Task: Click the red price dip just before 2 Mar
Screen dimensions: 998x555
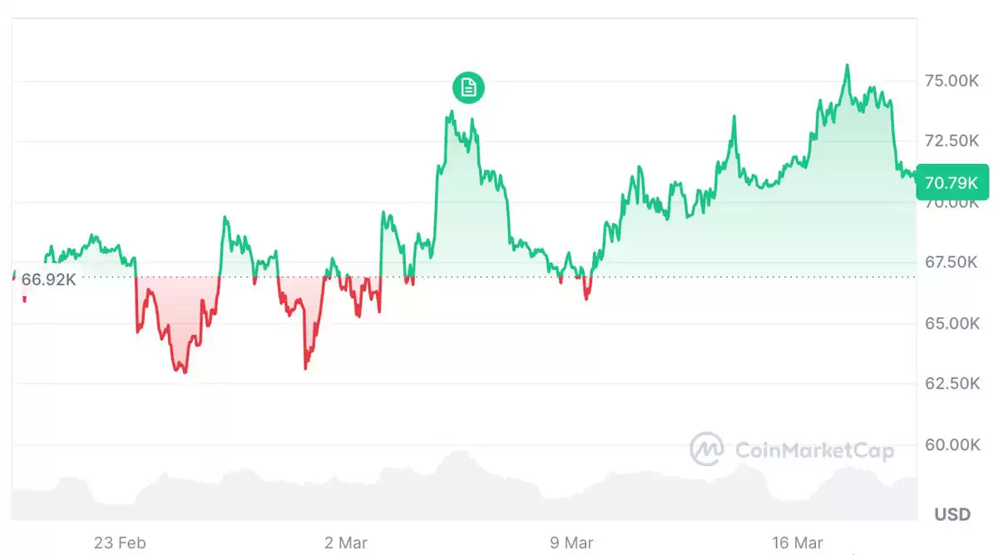Action: click(306, 366)
